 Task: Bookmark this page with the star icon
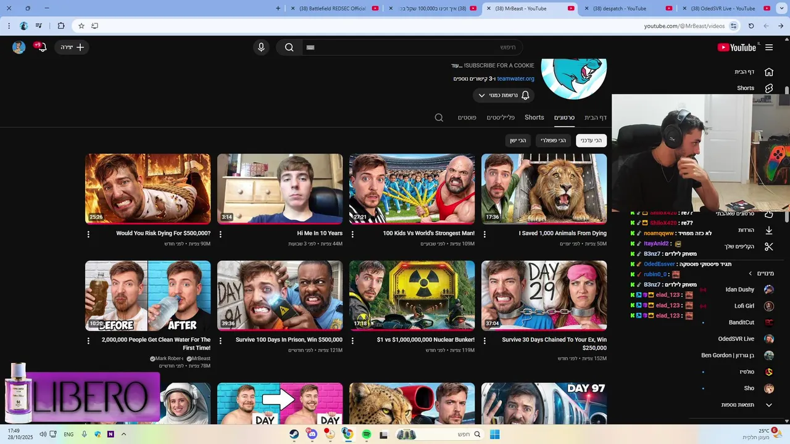pyautogui.click(x=81, y=26)
